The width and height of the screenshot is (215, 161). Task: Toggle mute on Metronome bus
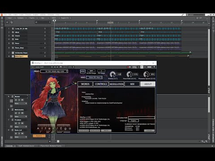pyautogui.click(x=16, y=113)
